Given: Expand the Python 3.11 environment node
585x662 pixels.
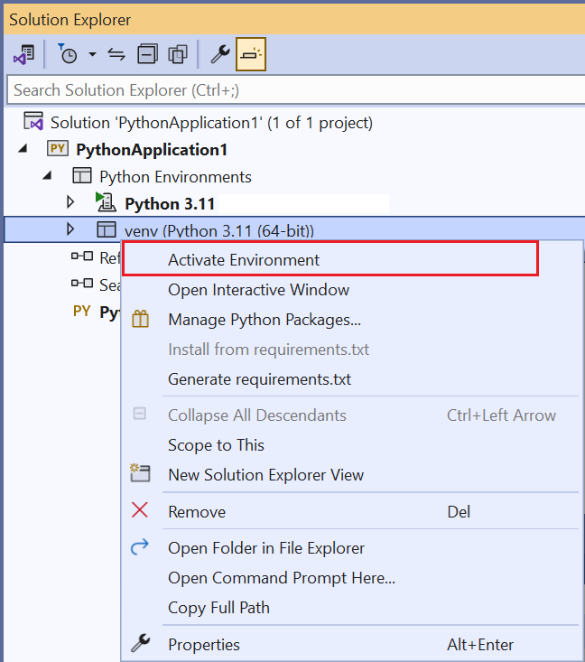Looking at the screenshot, I should 71,202.
